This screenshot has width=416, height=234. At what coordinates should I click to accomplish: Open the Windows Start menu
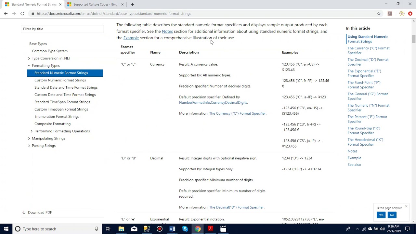6,229
